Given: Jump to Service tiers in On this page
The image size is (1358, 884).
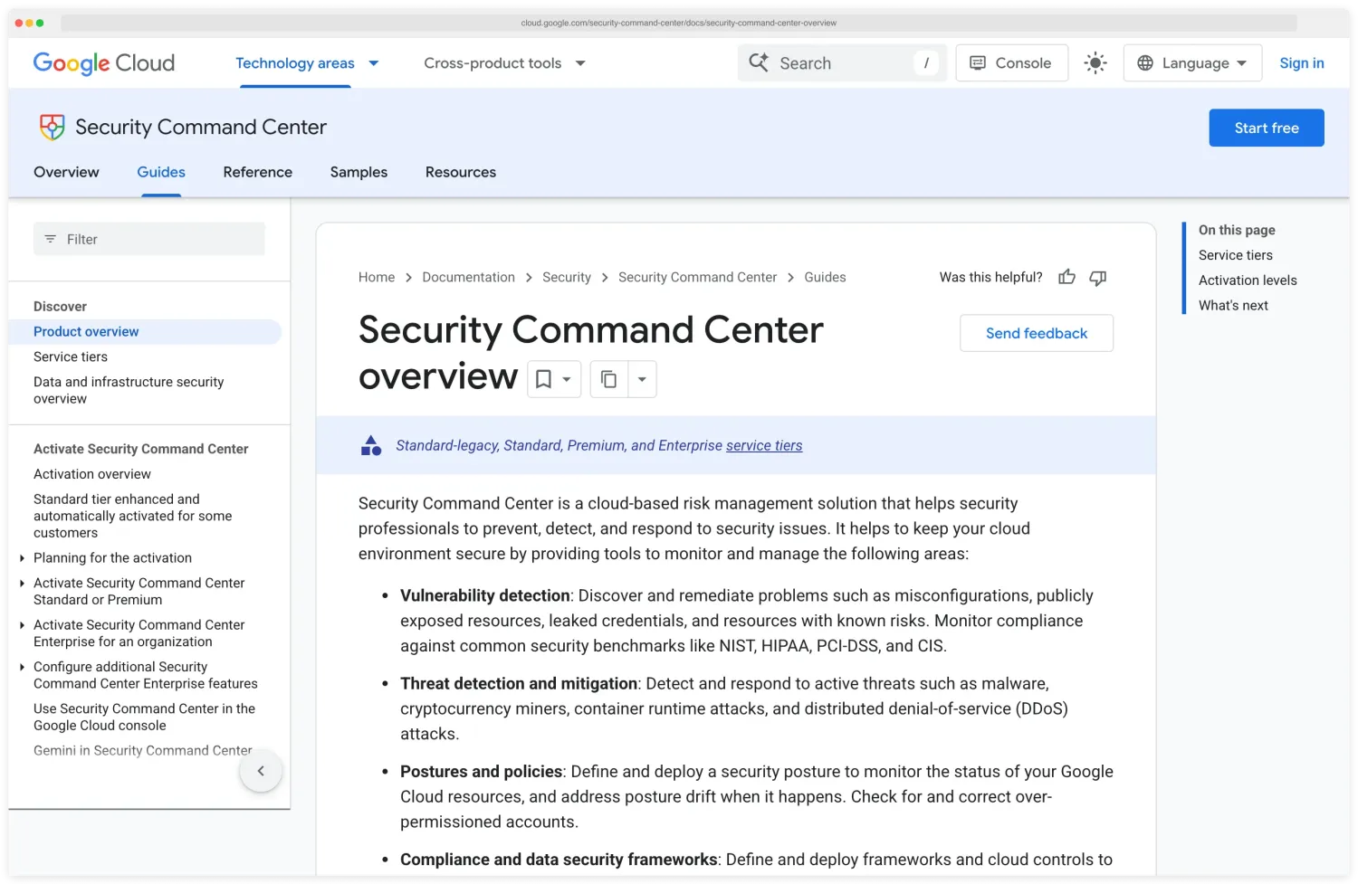Looking at the screenshot, I should [1236, 255].
